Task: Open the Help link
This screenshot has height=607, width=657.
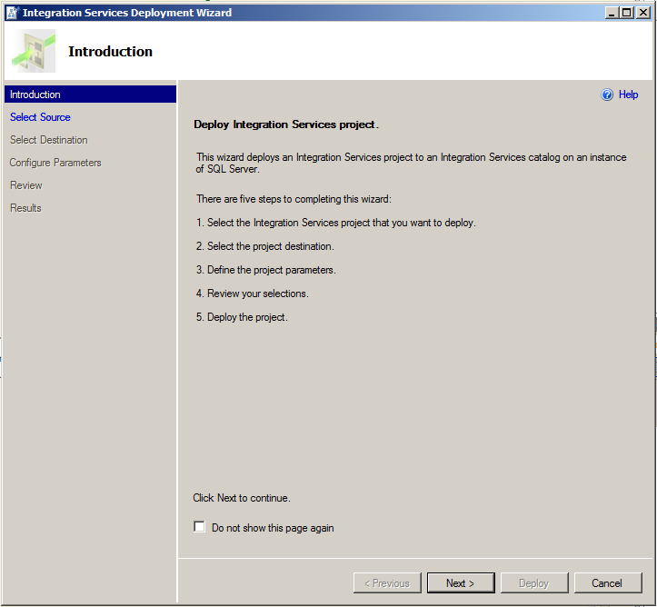Action: tap(628, 95)
